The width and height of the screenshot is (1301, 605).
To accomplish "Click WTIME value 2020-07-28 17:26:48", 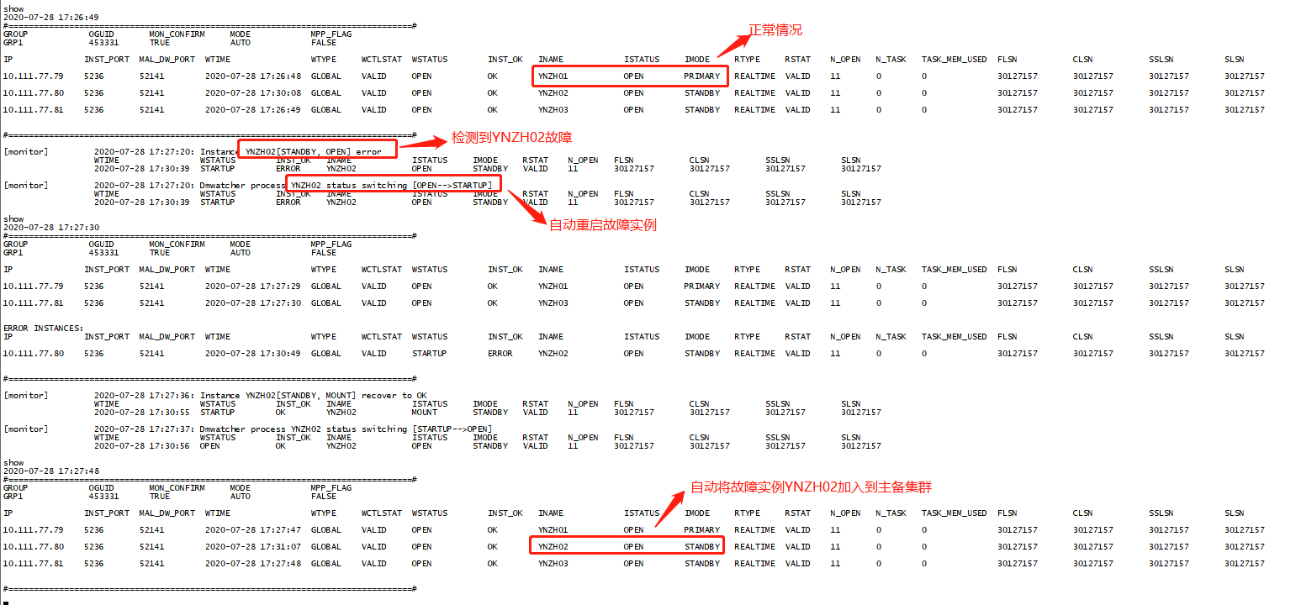I will [x=253, y=76].
